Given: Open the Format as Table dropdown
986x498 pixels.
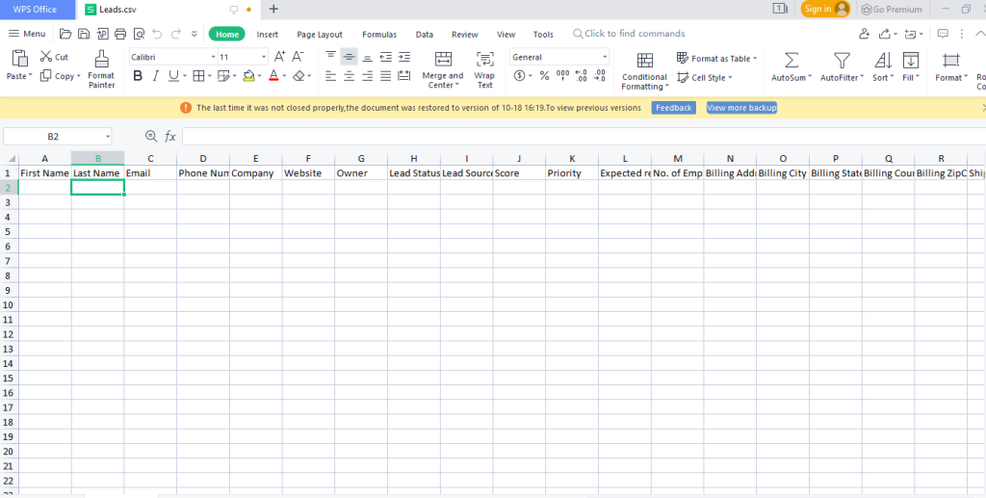Looking at the screenshot, I should 755,59.
